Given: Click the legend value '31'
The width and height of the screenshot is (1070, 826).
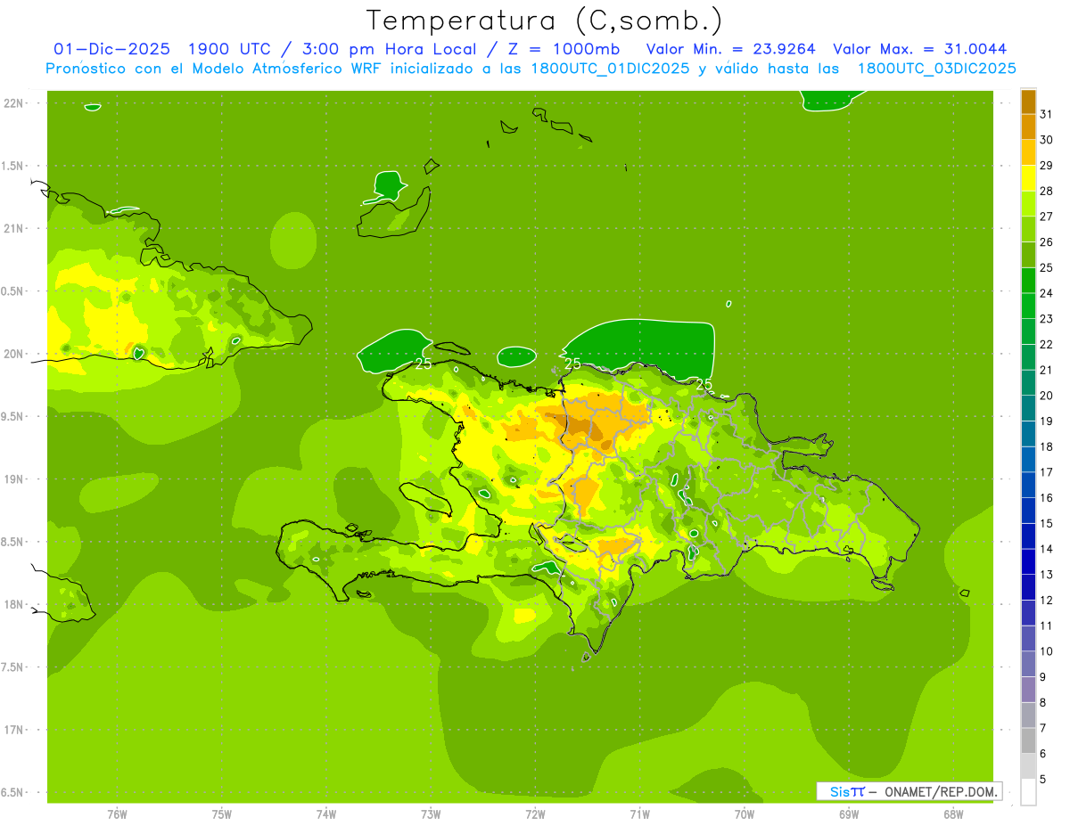Looking at the screenshot, I should [x=1046, y=114].
